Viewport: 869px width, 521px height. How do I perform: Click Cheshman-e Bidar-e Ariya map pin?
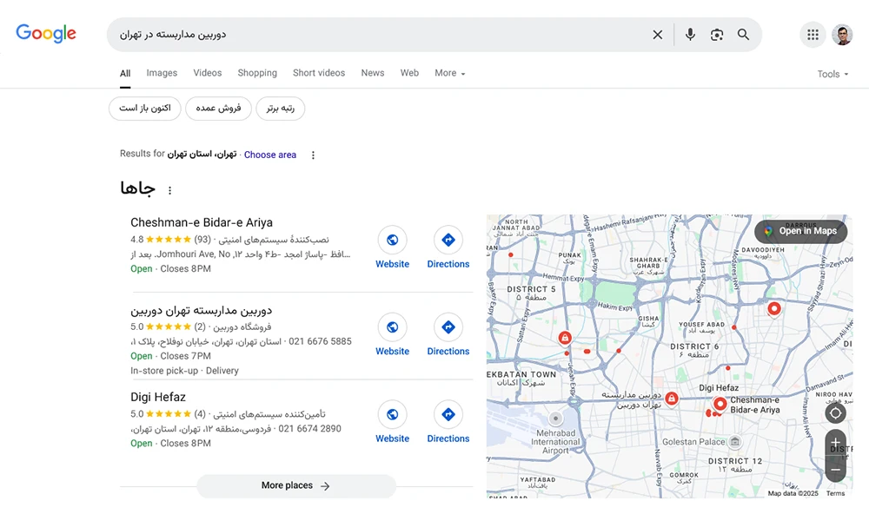coord(720,404)
